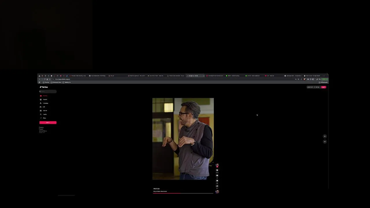
Task: Open the Company footer link
Action: 41,127
